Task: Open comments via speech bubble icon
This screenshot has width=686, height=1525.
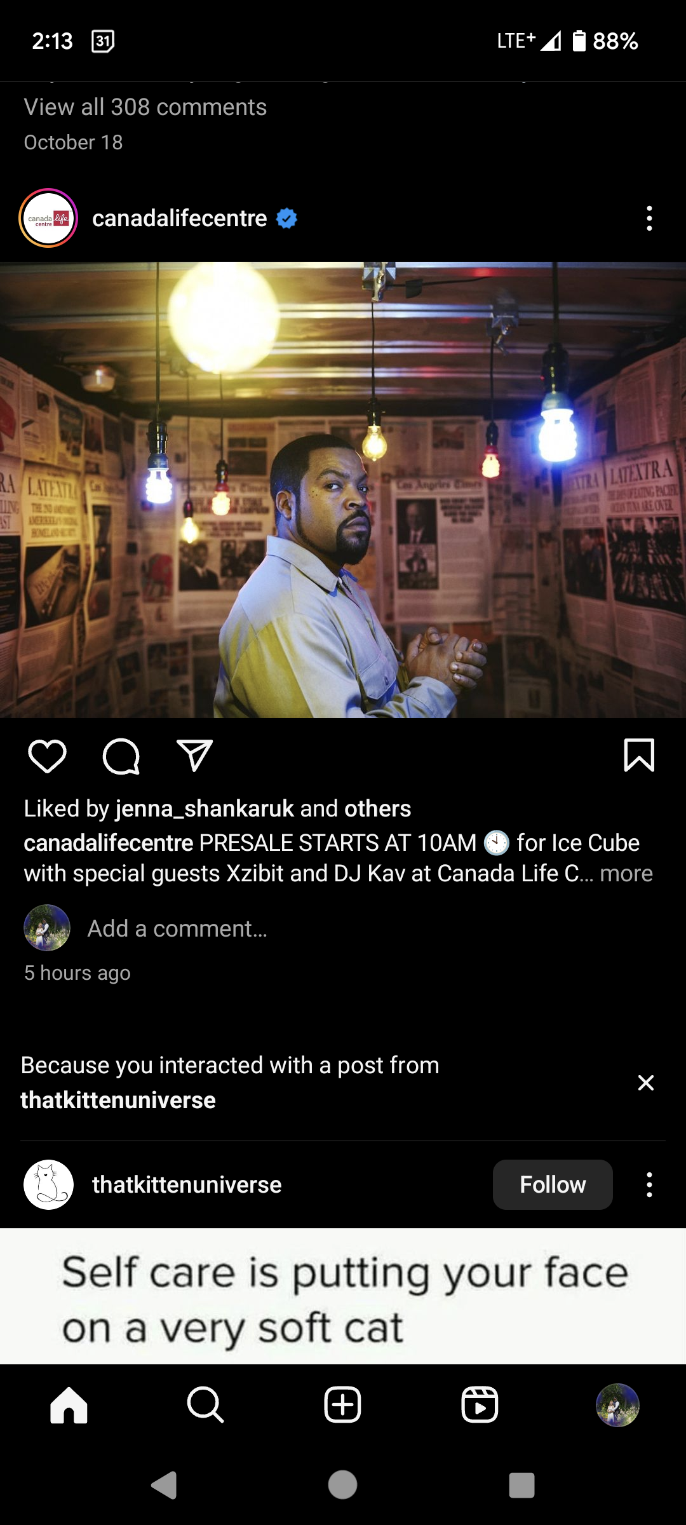Action: (121, 756)
